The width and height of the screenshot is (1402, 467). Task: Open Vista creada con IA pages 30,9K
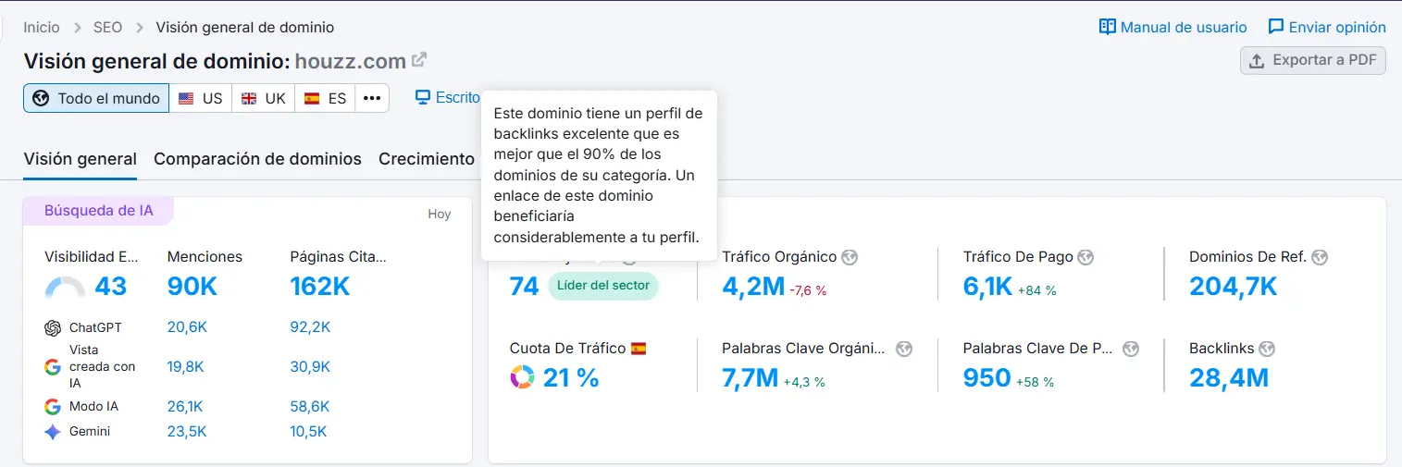pos(310,367)
